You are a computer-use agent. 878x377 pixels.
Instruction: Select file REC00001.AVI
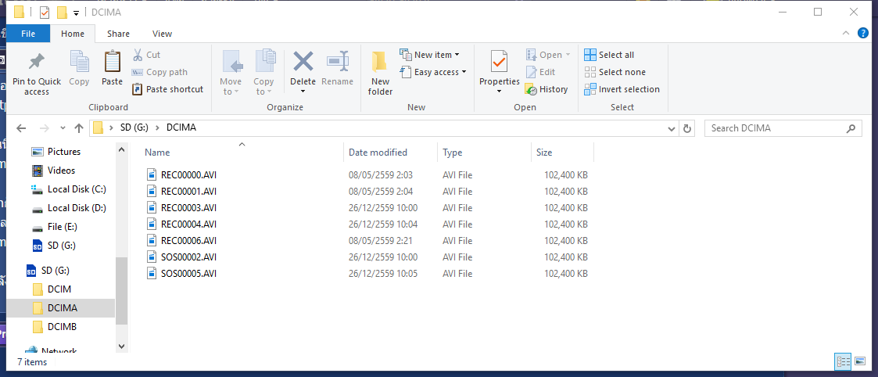point(188,192)
